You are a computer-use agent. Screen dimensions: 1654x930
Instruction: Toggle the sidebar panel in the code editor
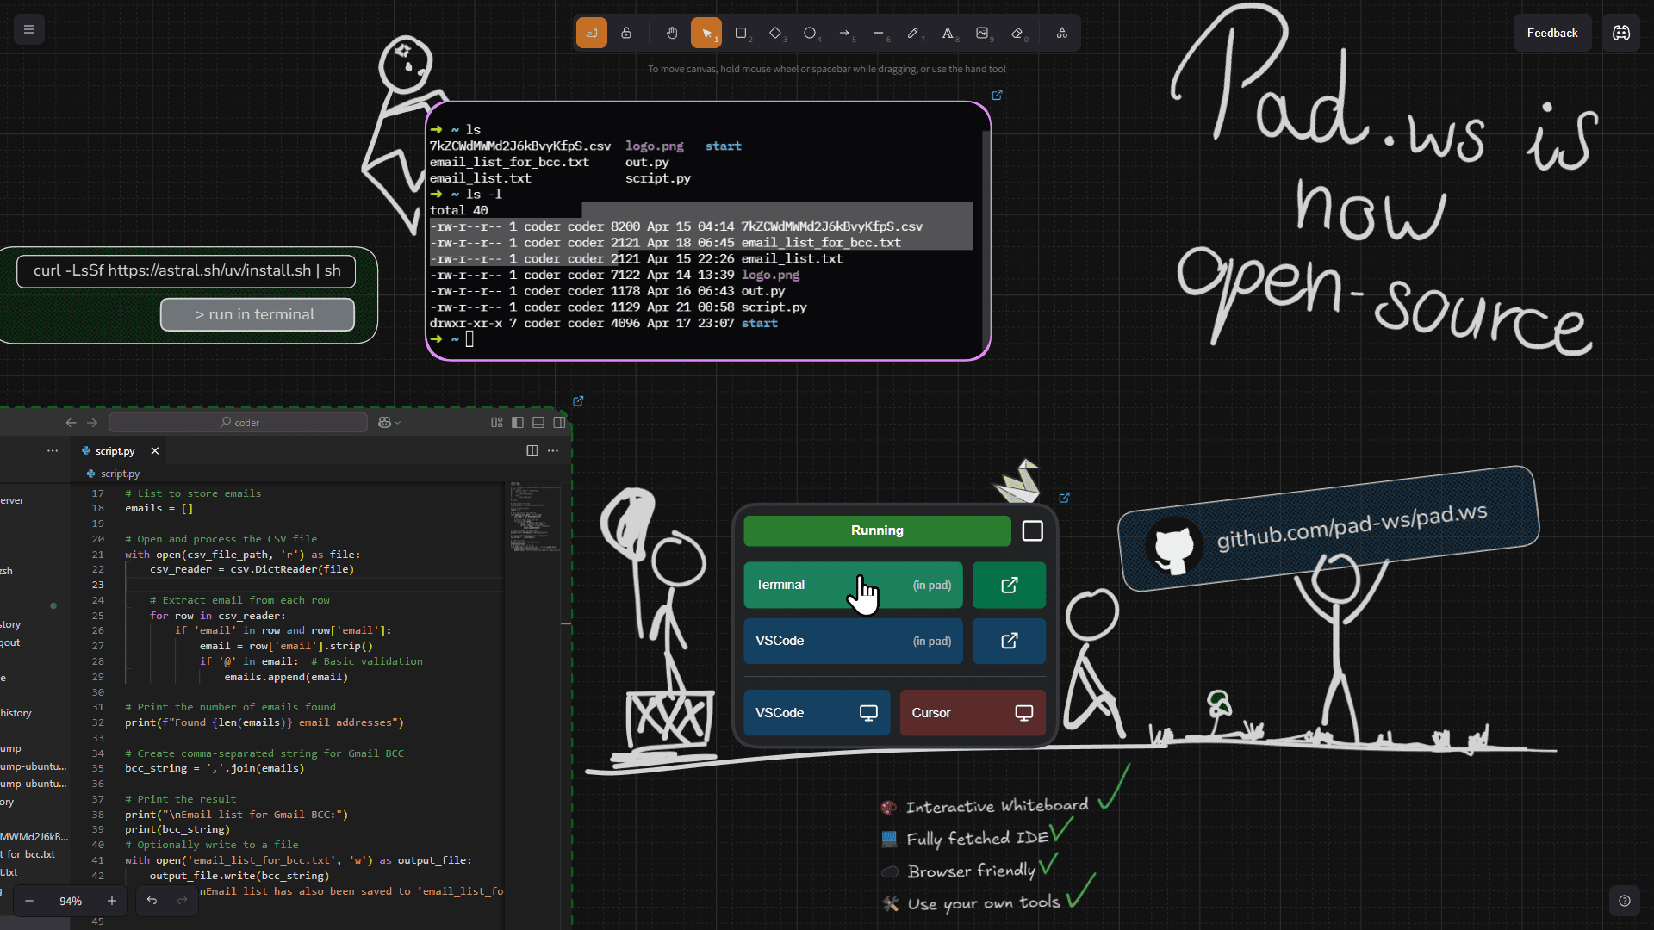coord(518,422)
